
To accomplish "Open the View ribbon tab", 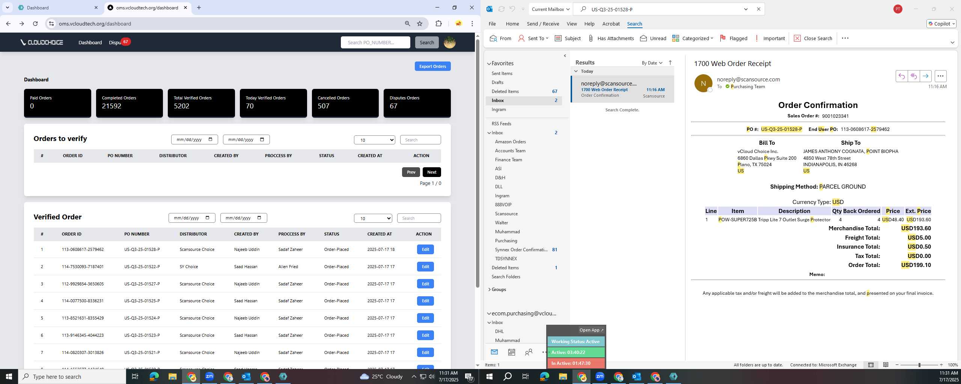I will point(572,24).
